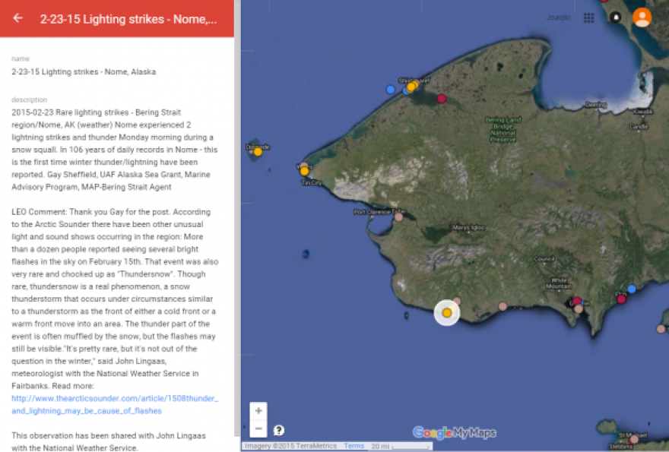
Task: Click the back arrow in red header
Action: point(17,18)
